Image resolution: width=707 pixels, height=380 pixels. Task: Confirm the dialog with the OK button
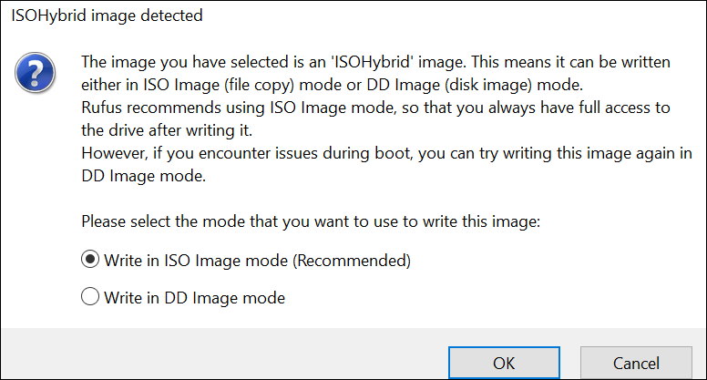[x=504, y=363]
